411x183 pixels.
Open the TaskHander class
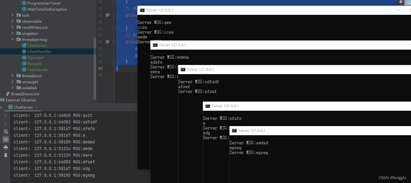point(38,70)
